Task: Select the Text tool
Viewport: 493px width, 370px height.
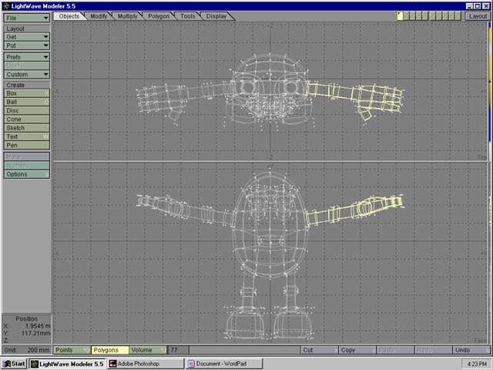Action: pos(27,136)
